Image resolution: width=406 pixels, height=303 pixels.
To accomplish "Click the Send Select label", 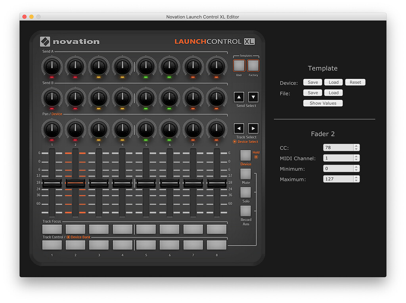I will (246, 106).
